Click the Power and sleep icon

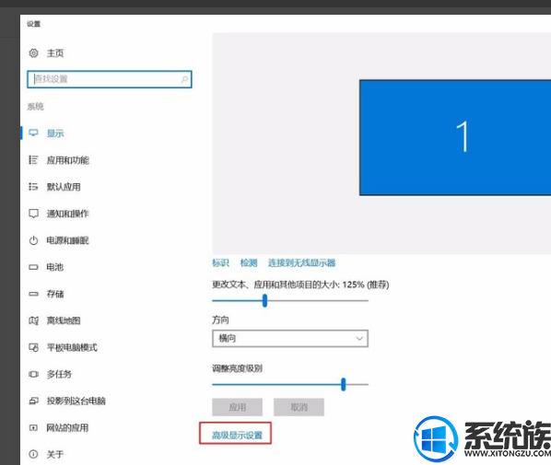coord(33,240)
